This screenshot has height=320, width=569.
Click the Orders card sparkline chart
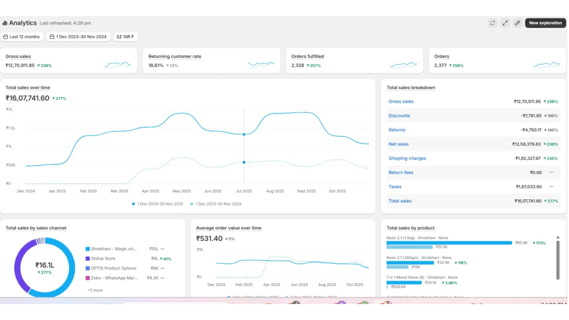point(546,65)
